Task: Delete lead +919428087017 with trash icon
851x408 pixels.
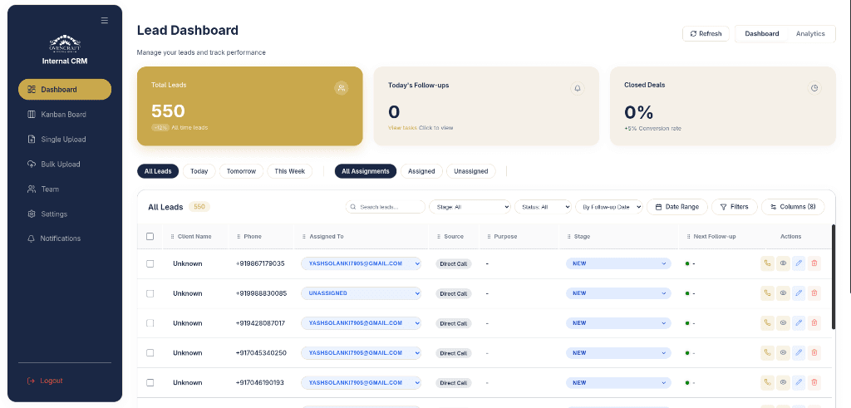Action: click(x=814, y=322)
